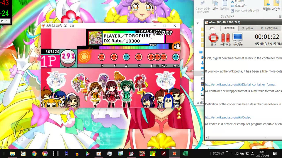Click ショートカットの貼り付け in Explorer ribbon
Viewport: 282px width, 158px height.
click(x=245, y=11)
